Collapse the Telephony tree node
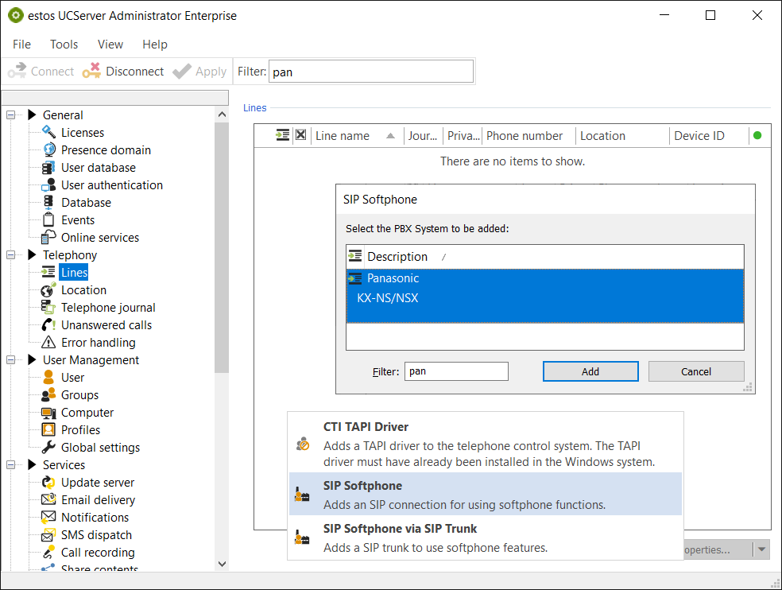Screen dimensions: 782x590 11,255
